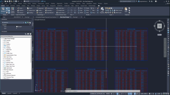The width and height of the screenshot is (170, 95).
Task: Toggle 2D object snap in status bar
Action: [131, 94]
